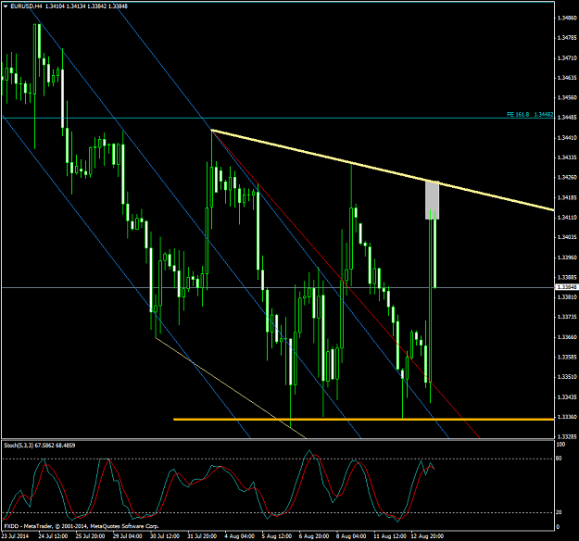Click the 1.34260 price axis label
This screenshot has height=541, width=579.
point(567,177)
